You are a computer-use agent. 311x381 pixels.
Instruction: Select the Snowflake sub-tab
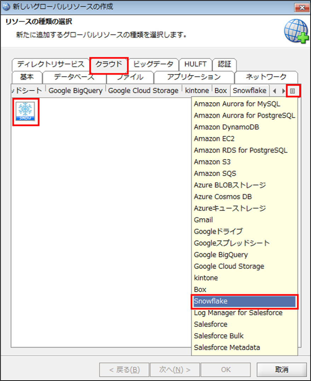pos(249,91)
